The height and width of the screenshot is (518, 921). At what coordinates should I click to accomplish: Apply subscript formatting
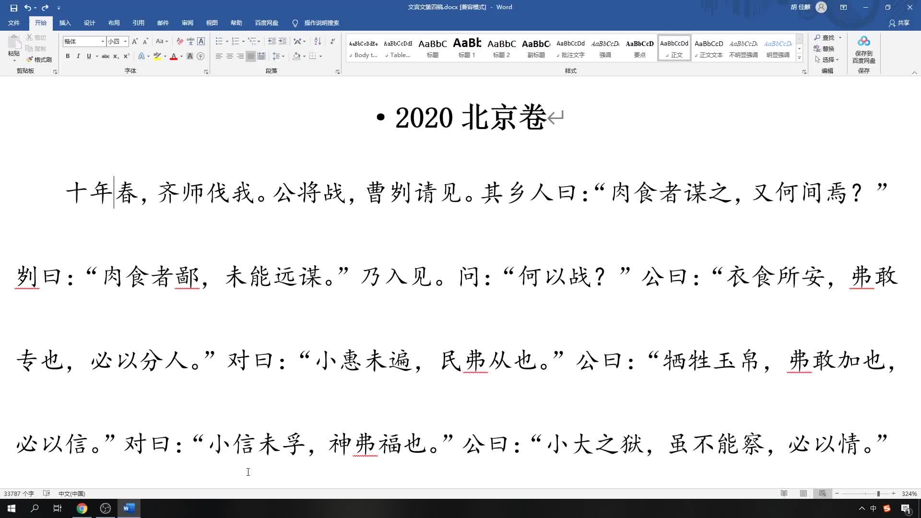click(x=116, y=56)
